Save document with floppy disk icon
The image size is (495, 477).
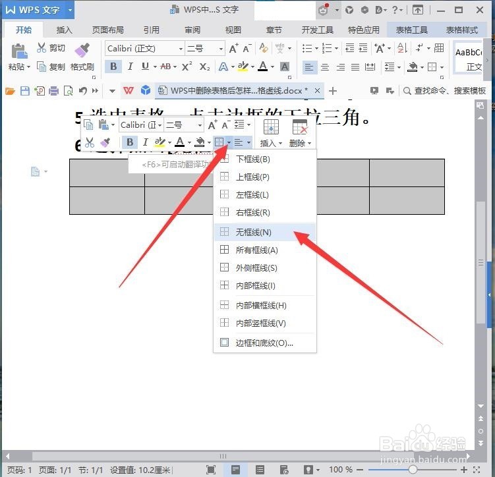[24, 91]
